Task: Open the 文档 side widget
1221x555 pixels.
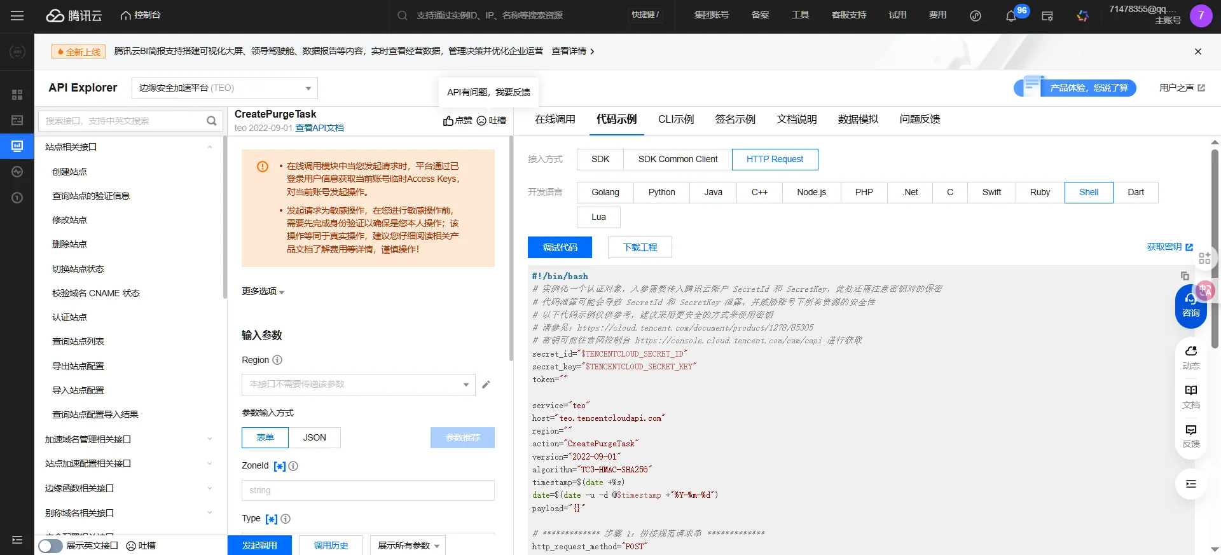Action: coord(1191,397)
